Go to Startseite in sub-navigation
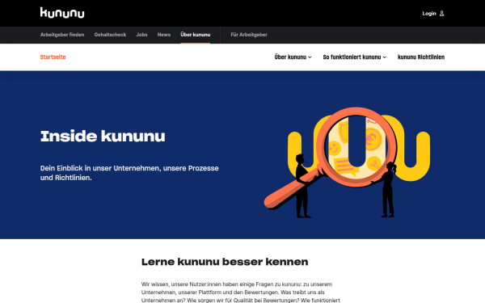The image size is (485, 303). pos(53,57)
